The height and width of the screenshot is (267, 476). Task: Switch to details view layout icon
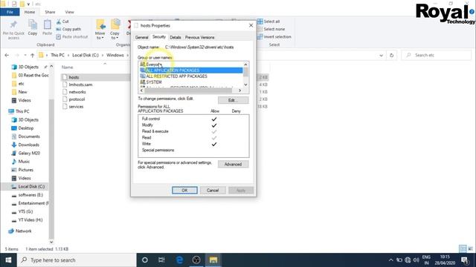coord(463,249)
